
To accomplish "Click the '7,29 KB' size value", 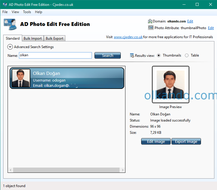I will pos(156,133).
